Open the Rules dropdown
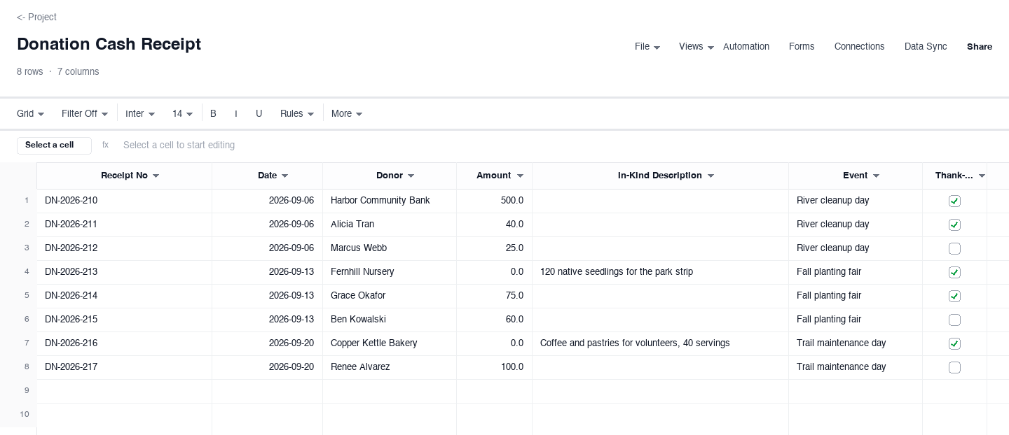 click(297, 113)
